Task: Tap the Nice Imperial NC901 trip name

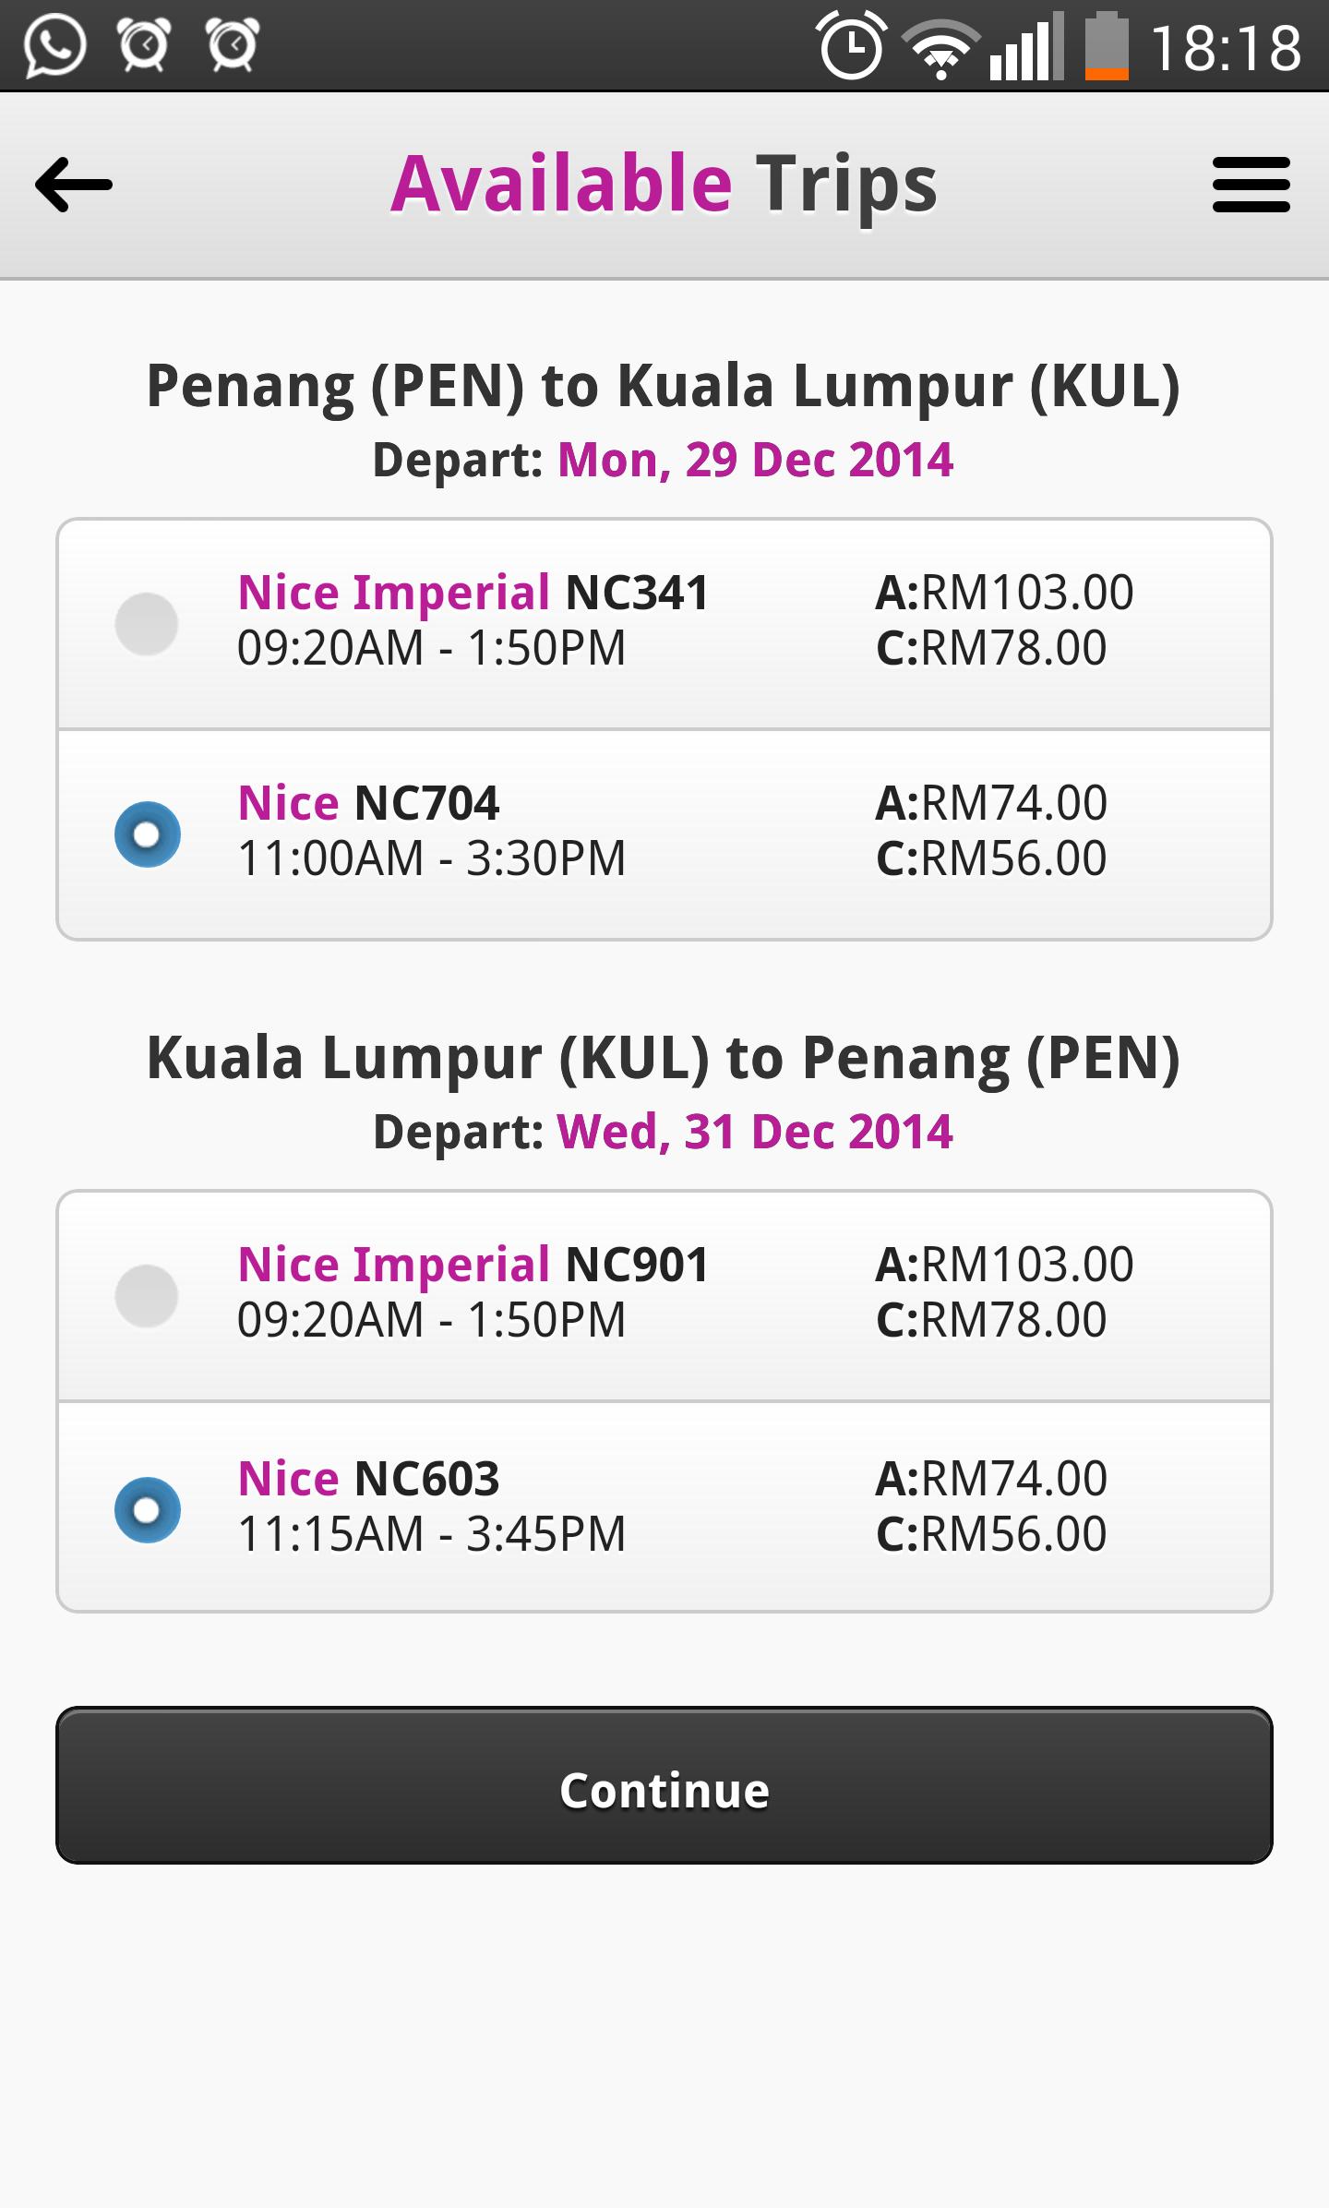Action: coord(473,1265)
